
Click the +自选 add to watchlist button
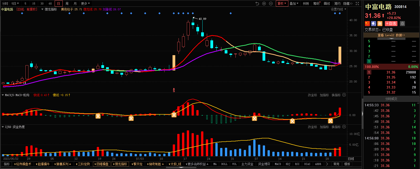pos(391,24)
